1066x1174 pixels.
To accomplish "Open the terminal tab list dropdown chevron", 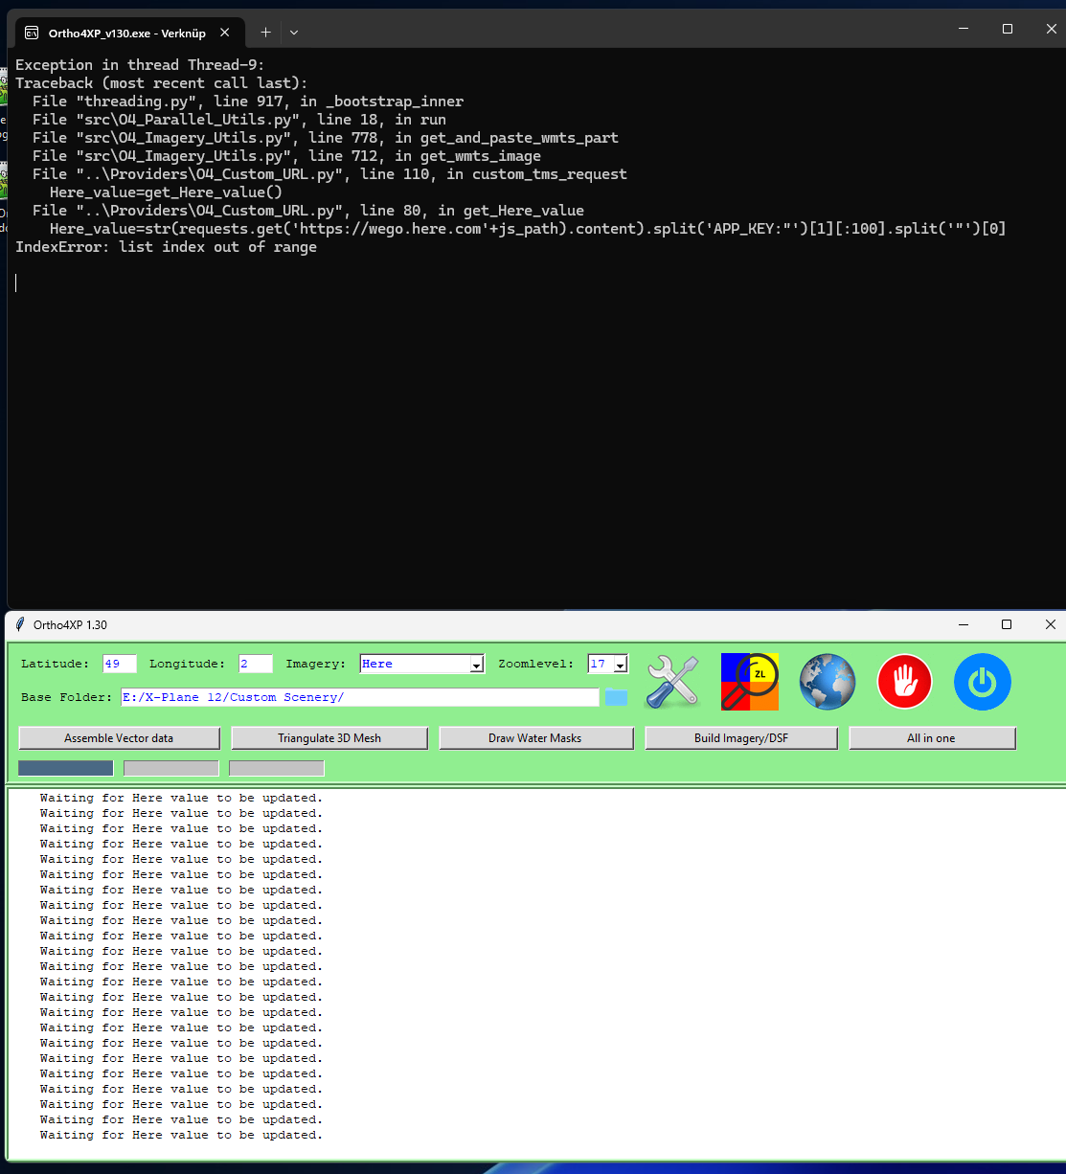I will click(x=294, y=33).
